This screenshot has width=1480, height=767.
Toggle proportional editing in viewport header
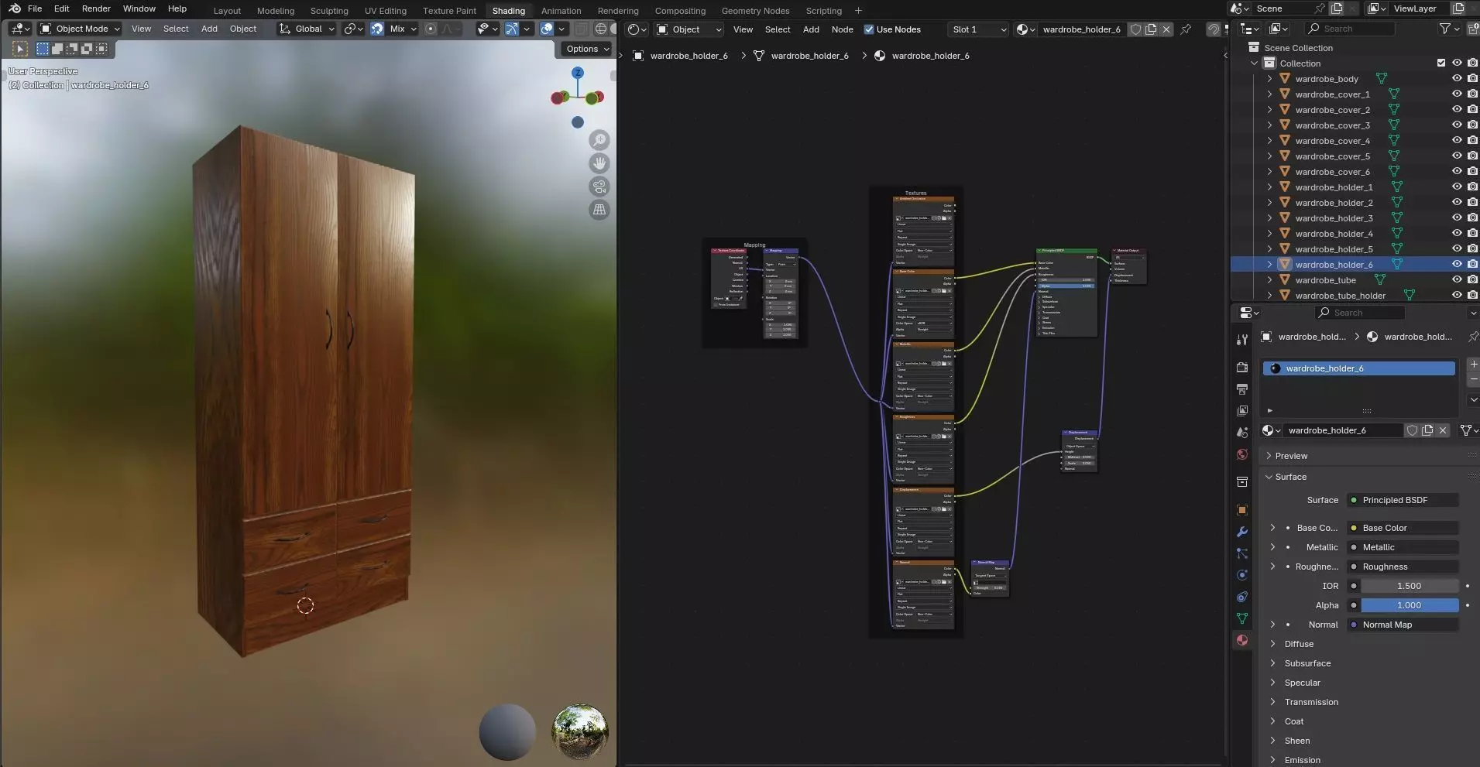(x=431, y=29)
